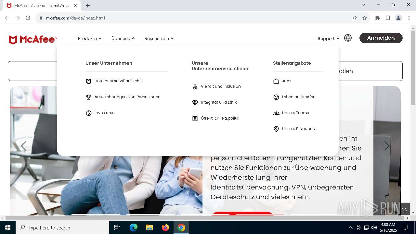Click the Anmelden button

pos(381,38)
